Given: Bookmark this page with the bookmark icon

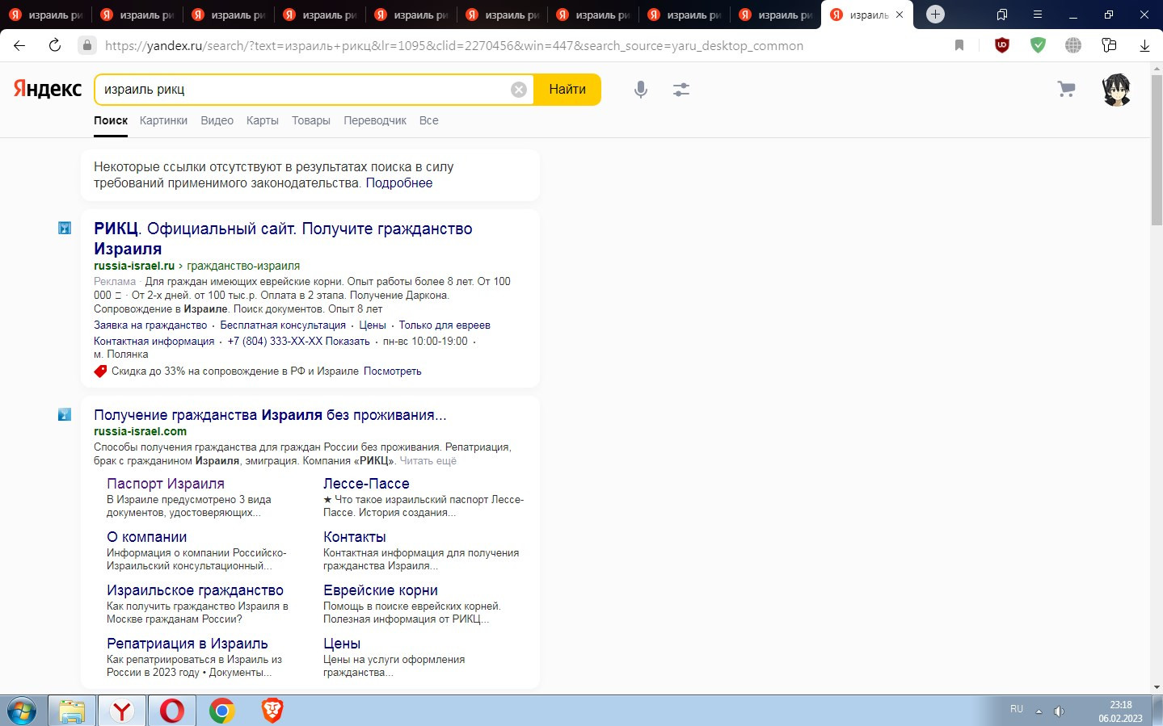Looking at the screenshot, I should 959,45.
